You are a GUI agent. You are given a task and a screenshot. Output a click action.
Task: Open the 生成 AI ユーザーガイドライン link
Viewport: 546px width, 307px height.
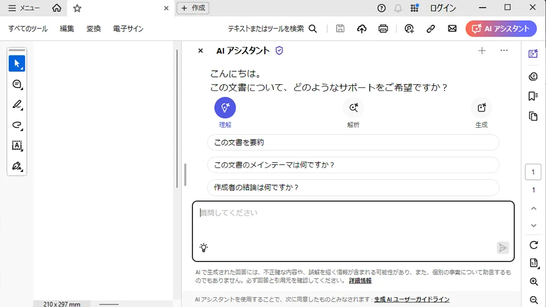412,299
